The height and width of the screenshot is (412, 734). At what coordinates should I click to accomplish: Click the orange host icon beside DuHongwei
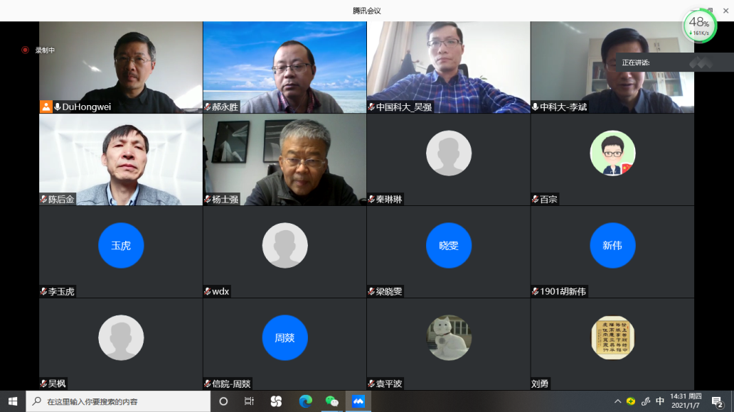click(x=46, y=107)
